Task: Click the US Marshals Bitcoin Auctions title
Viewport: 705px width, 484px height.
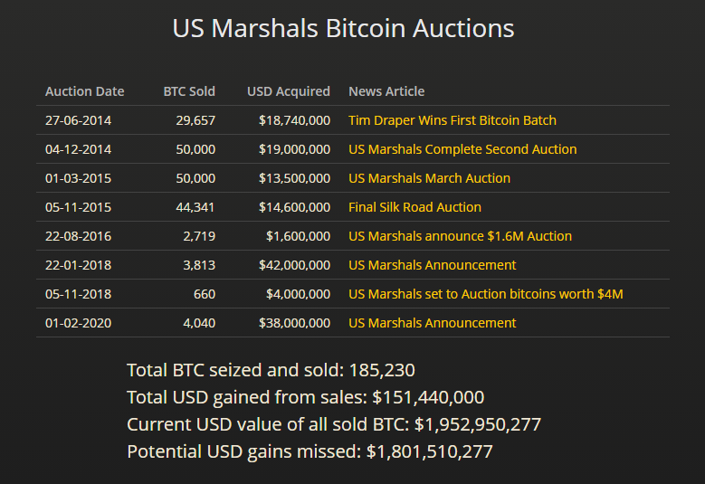Action: [x=343, y=28]
